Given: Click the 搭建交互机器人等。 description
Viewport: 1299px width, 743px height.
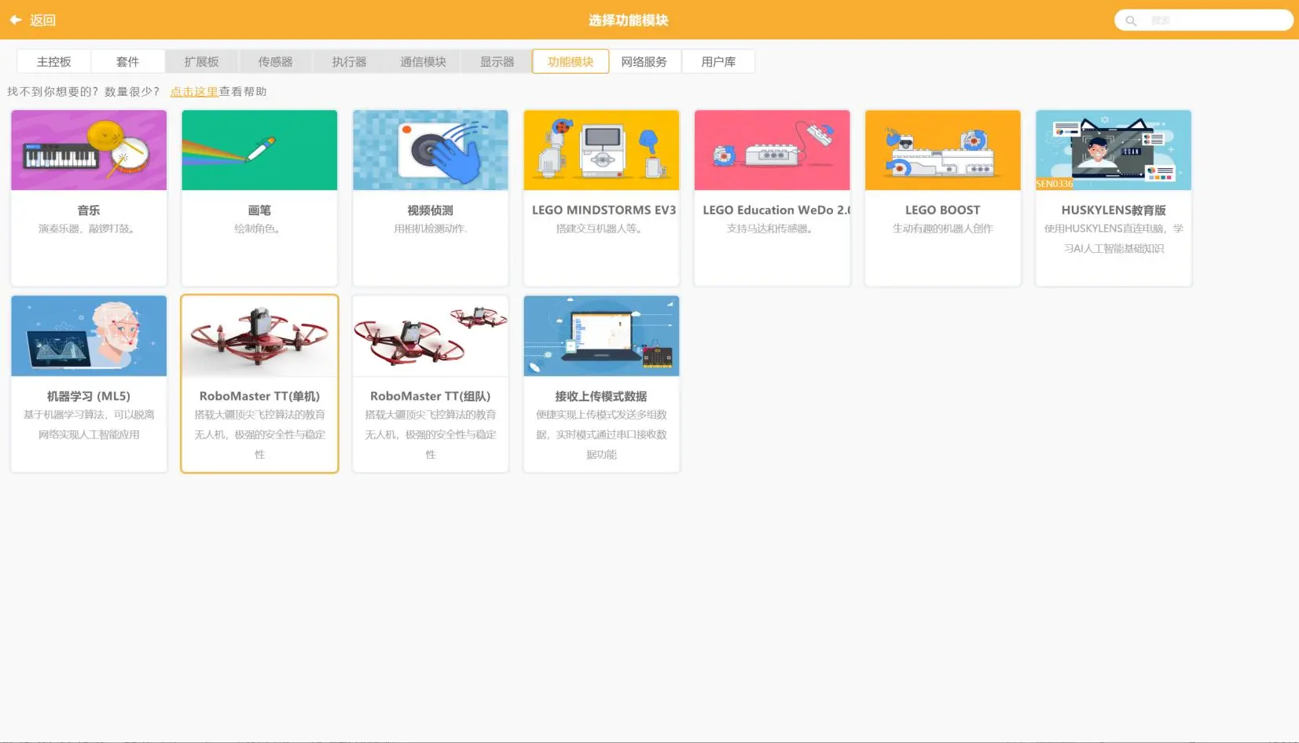Looking at the screenshot, I should pos(601,229).
